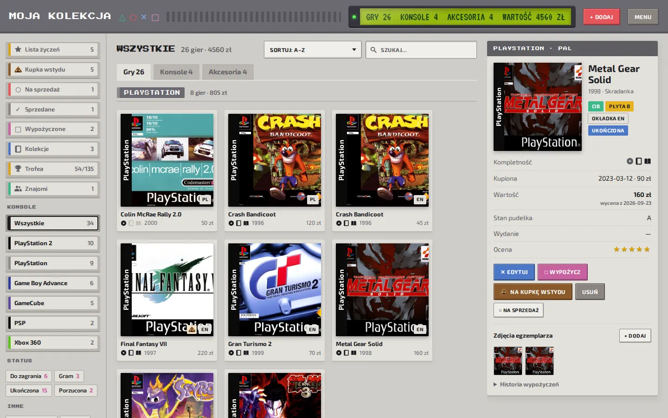The height and width of the screenshot is (418, 668).
Task: Click the Edytuj button
Action: 514,272
